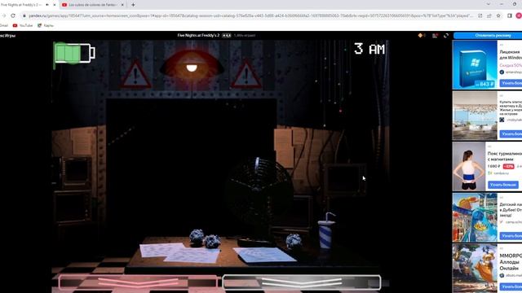This screenshot has height=293, width=522.
Task: Close the YouTube tab
Action: point(122,5)
